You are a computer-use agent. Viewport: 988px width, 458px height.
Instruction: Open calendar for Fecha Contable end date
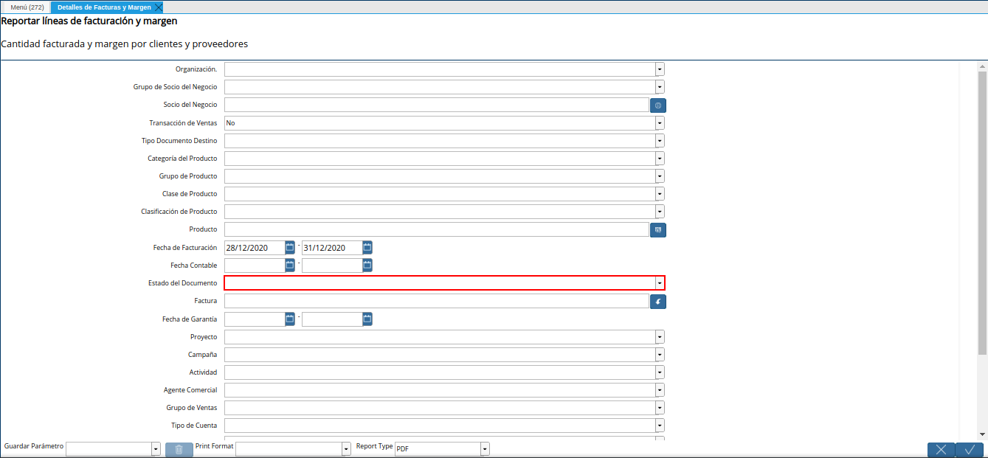point(367,266)
